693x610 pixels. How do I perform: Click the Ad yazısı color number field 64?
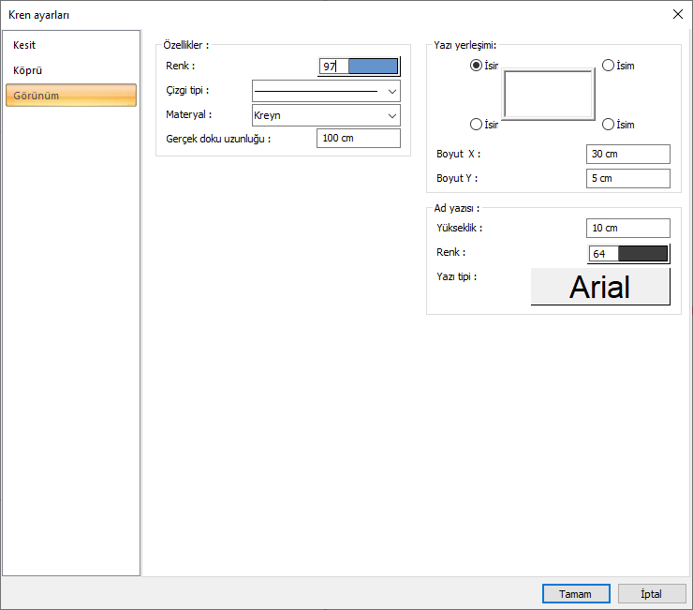click(603, 253)
